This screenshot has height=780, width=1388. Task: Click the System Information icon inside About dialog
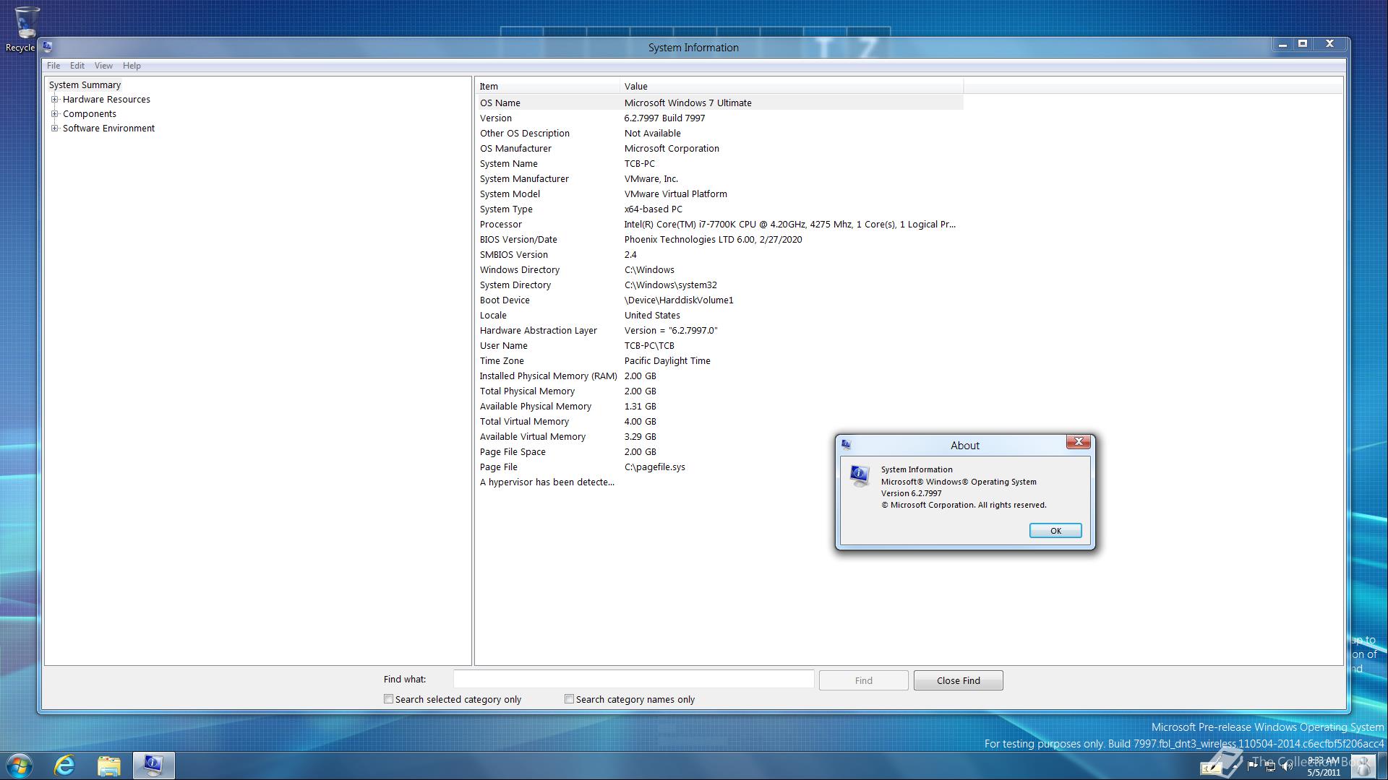point(860,476)
